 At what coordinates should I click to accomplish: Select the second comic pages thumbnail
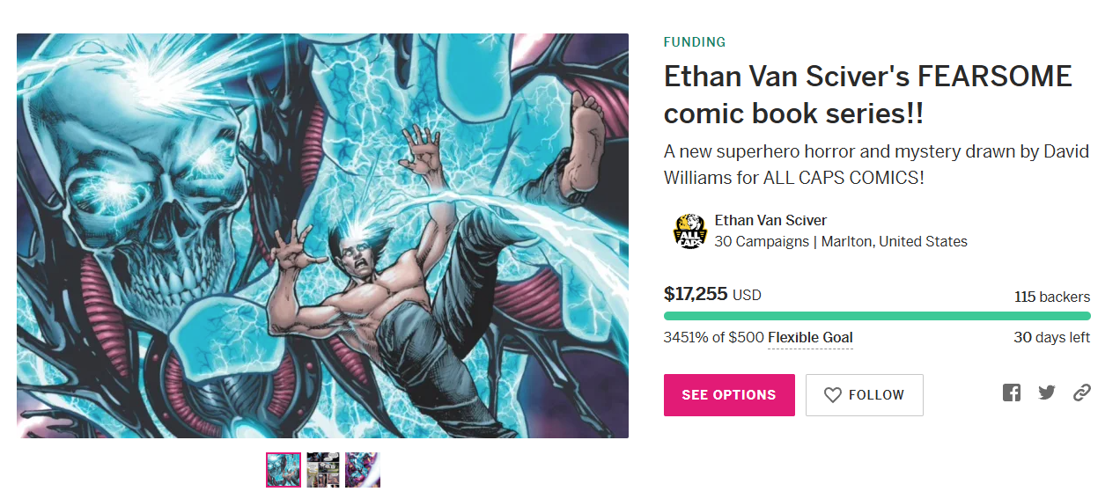pyautogui.click(x=323, y=470)
